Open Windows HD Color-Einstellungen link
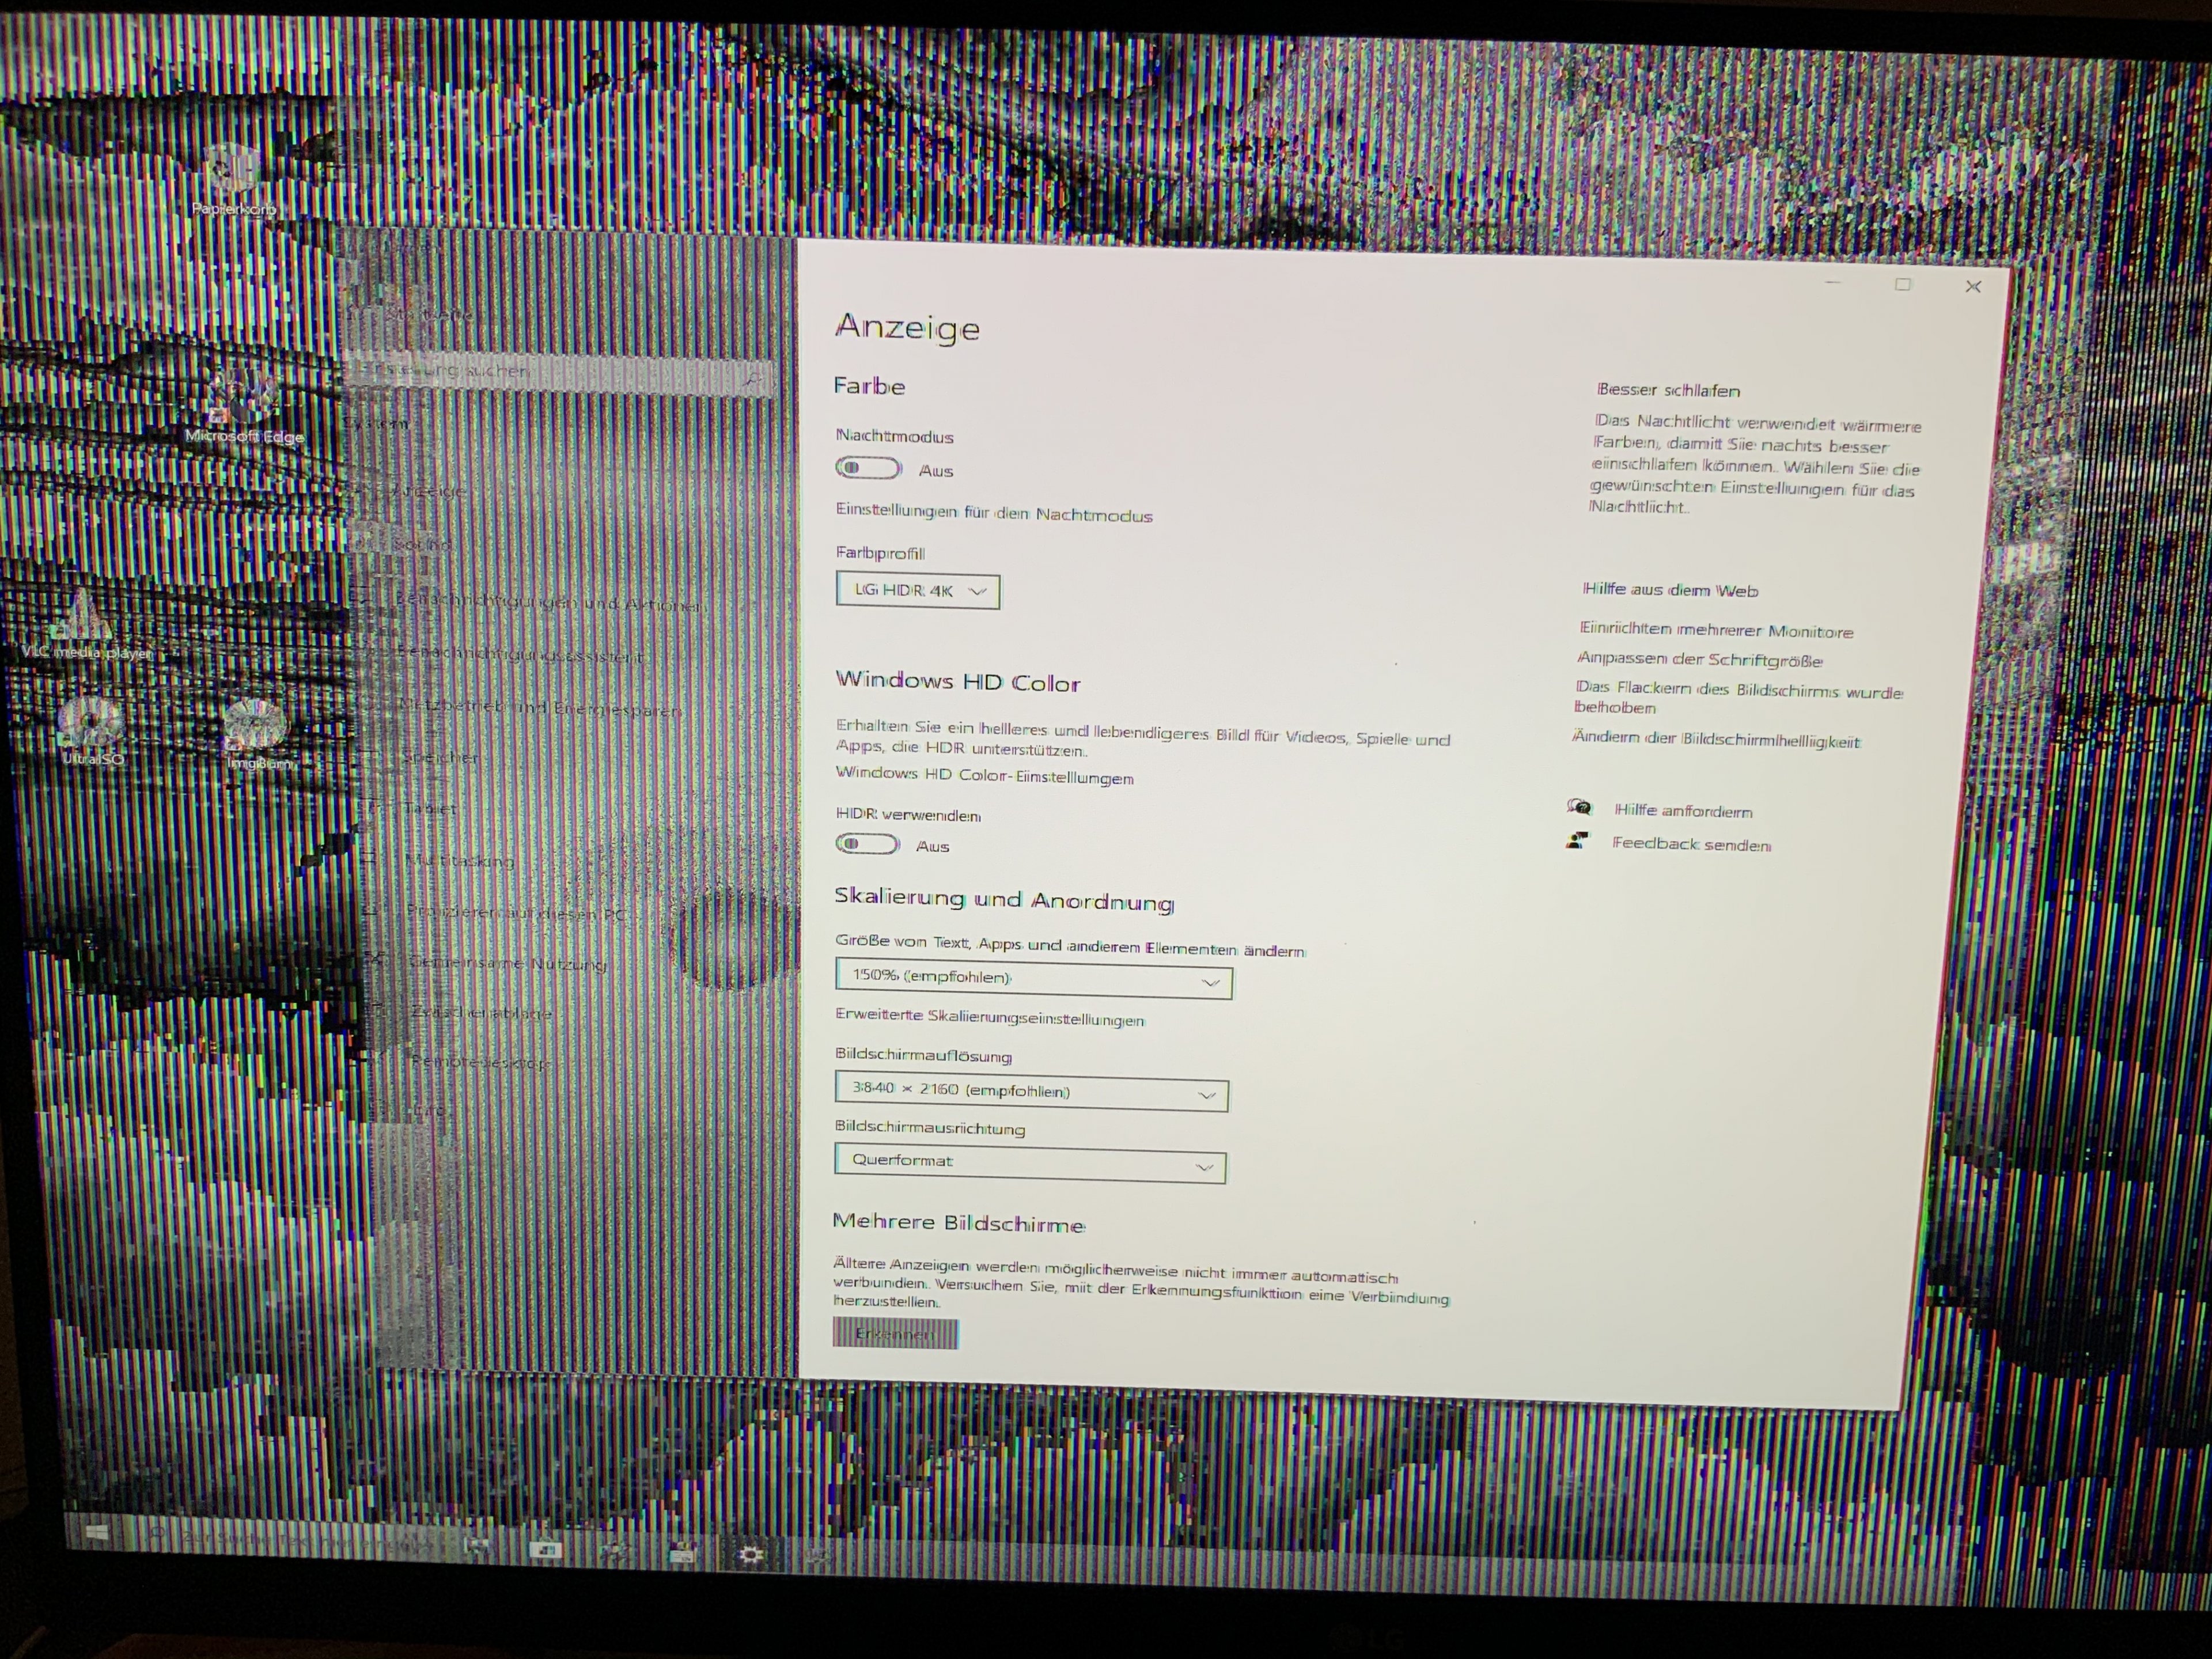2212x1659 pixels. [984, 776]
